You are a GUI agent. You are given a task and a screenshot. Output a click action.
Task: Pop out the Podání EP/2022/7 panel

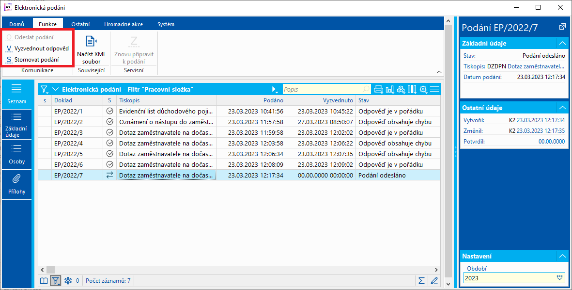tap(562, 27)
